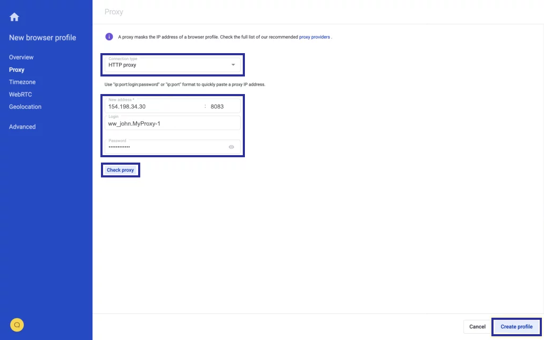Click Create profile button
Image resolution: width=544 pixels, height=340 pixels.
coord(516,327)
